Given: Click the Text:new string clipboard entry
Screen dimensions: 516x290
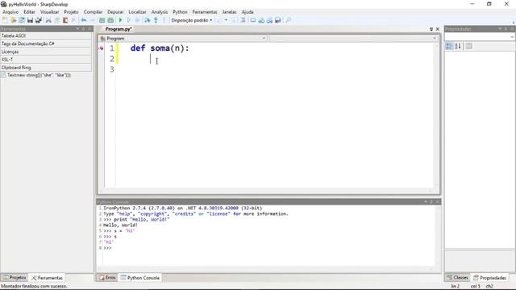Looking at the screenshot, I should pos(39,75).
